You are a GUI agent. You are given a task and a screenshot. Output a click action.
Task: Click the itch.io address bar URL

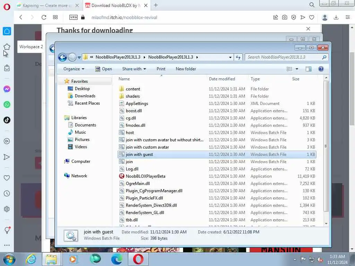124,17
